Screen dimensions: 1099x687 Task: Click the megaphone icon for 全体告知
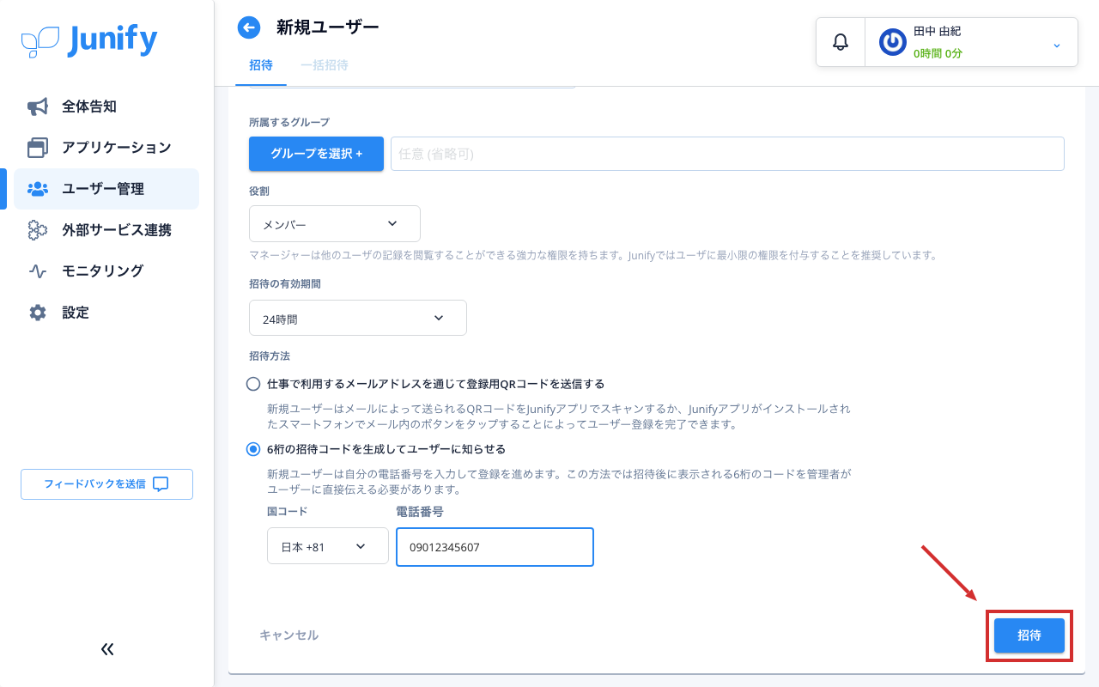[x=38, y=106]
